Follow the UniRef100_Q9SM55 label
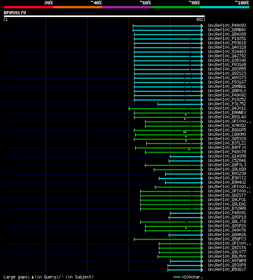Viewport: 253px width, 280px height. point(227,69)
